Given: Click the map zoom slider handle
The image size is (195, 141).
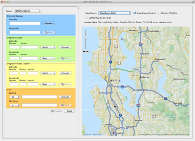Looking at the screenshot, I should (x=86, y=37).
